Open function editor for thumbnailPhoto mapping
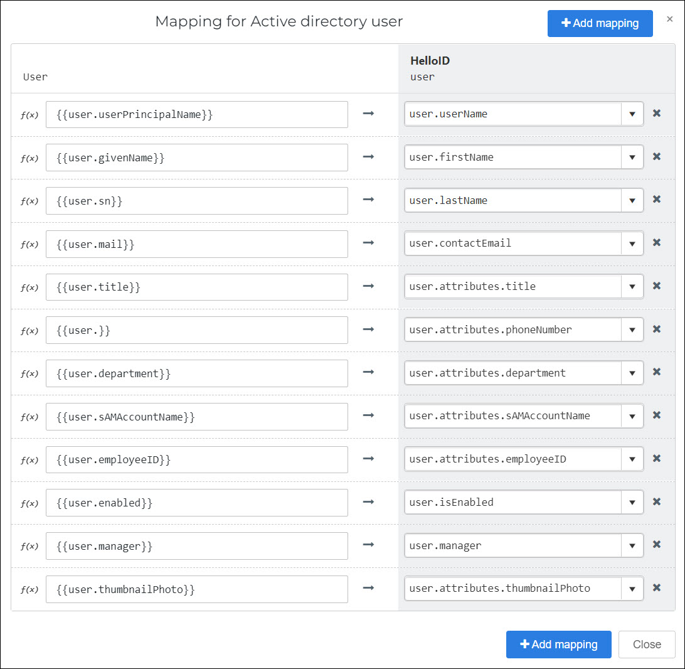The height and width of the screenshot is (669, 685). pos(29,589)
